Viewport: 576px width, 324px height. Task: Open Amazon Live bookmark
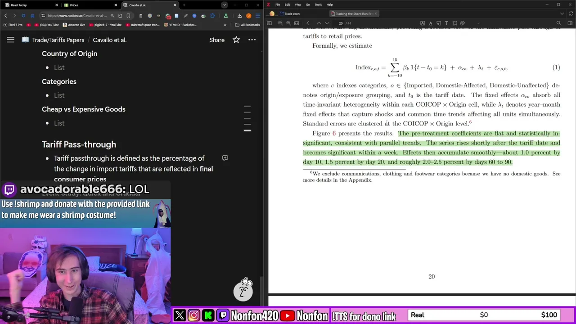pos(74,25)
